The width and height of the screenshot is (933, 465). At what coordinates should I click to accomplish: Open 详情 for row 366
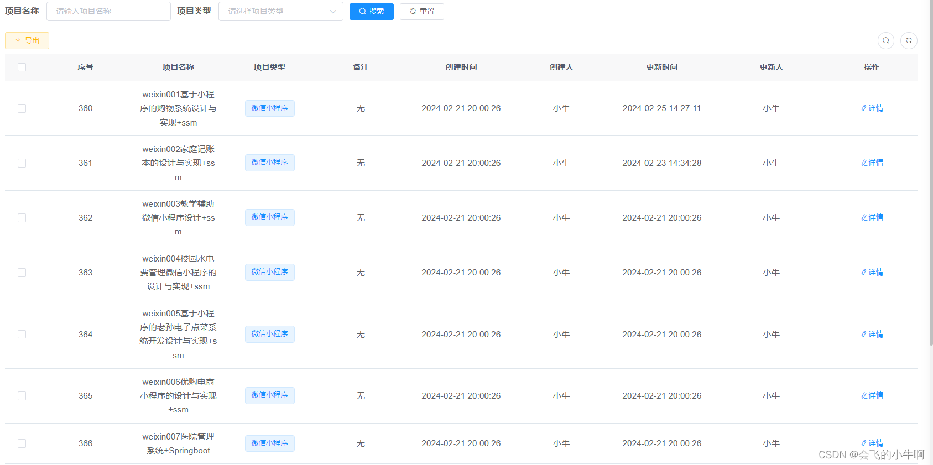tap(872, 443)
